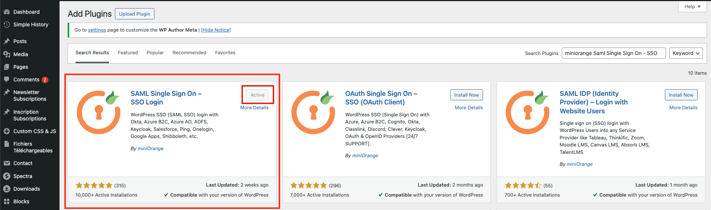Click the Fichiers Téléchargeables document icon

point(7,144)
